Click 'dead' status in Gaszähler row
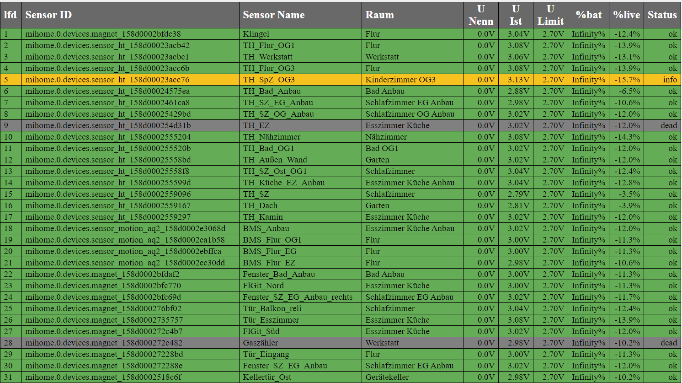Viewport: 682px width, 383px height. (x=669, y=343)
